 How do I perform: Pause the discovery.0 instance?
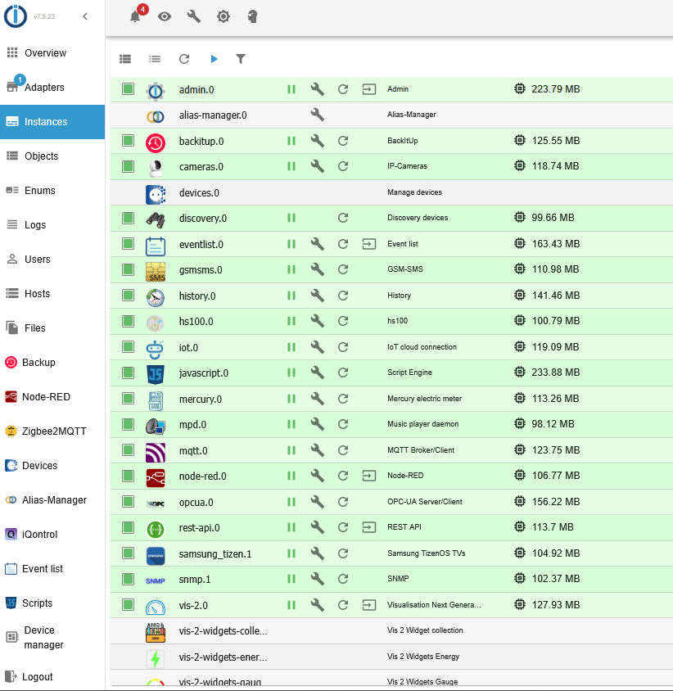291,218
